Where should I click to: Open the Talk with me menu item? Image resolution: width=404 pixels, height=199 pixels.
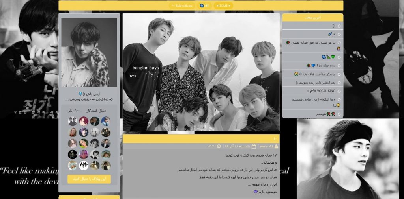point(182,6)
